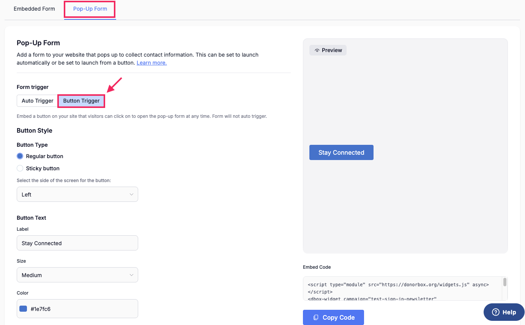
Task: Click the question mark Help icon
Action: pyautogui.click(x=495, y=312)
